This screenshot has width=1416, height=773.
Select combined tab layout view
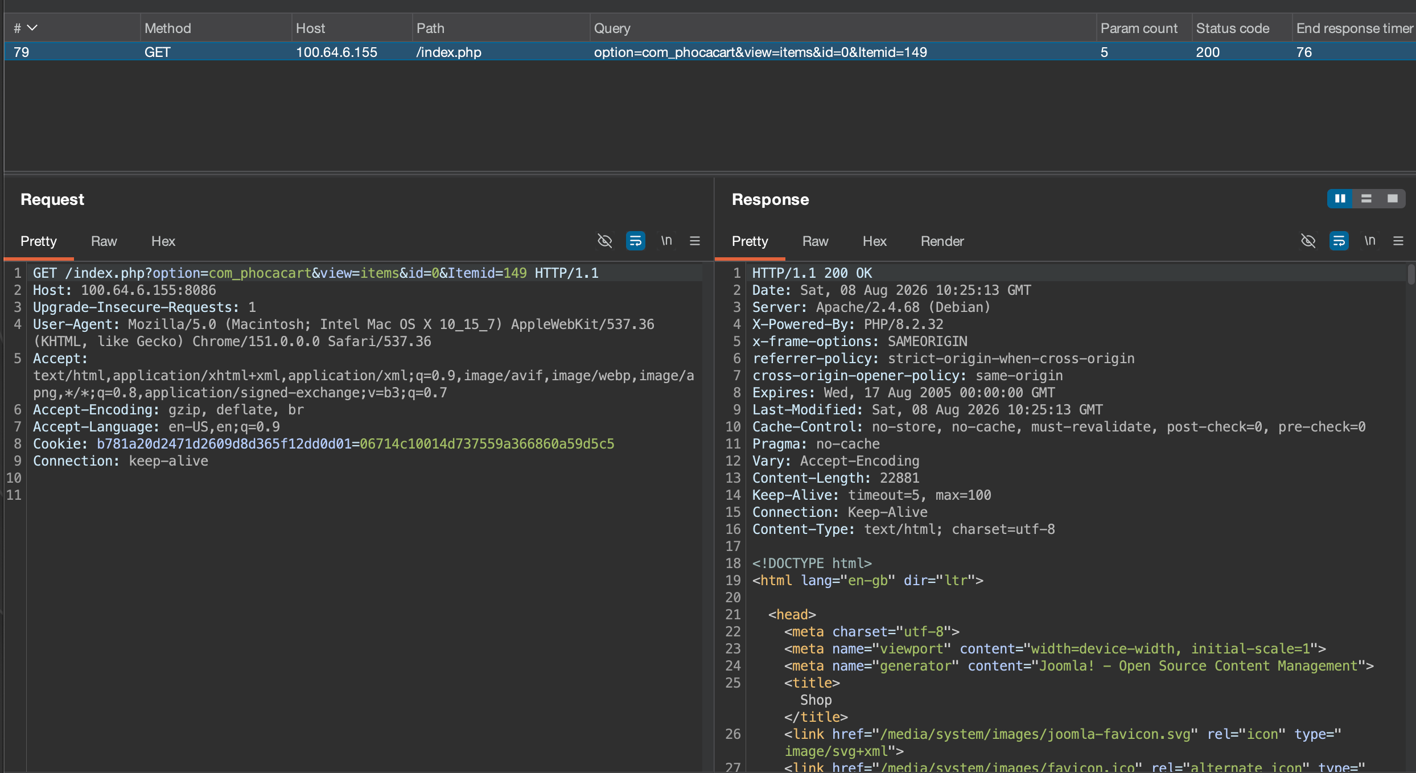point(1393,199)
